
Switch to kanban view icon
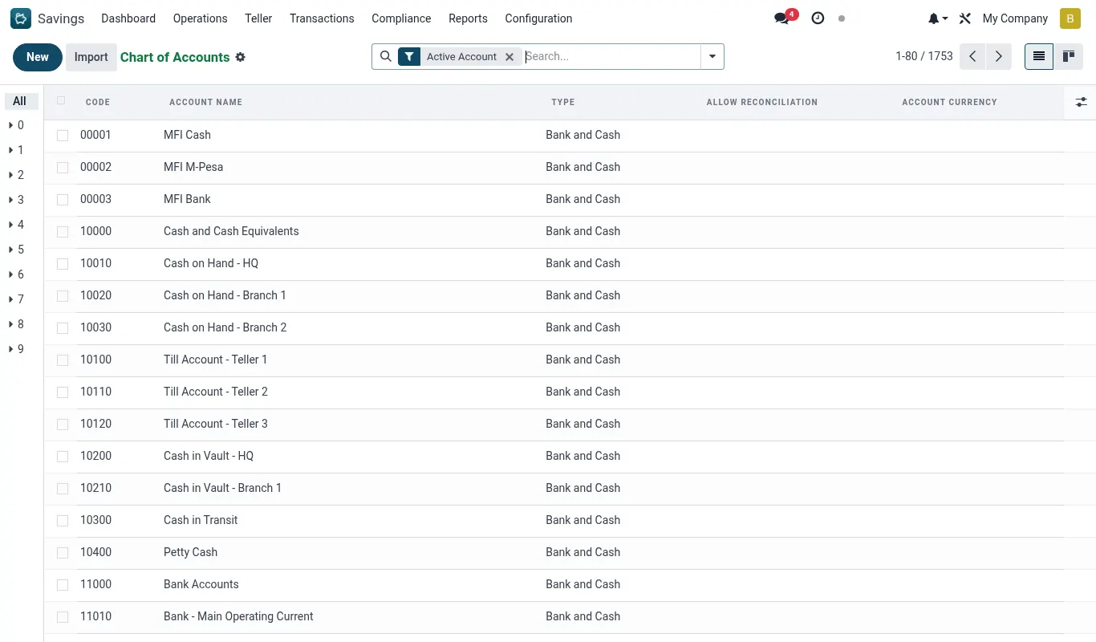click(1068, 56)
